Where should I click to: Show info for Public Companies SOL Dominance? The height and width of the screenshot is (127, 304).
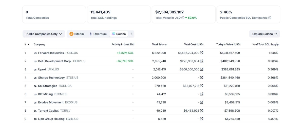coord(270,18)
